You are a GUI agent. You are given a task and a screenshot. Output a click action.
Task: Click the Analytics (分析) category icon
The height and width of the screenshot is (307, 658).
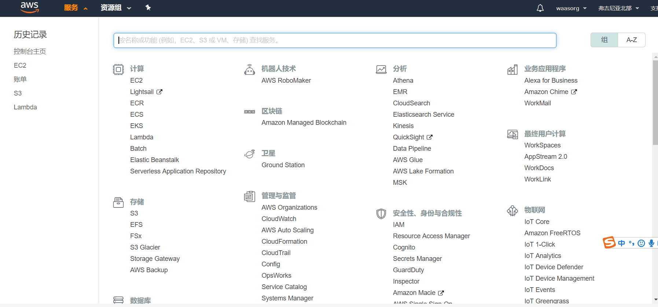(x=381, y=70)
